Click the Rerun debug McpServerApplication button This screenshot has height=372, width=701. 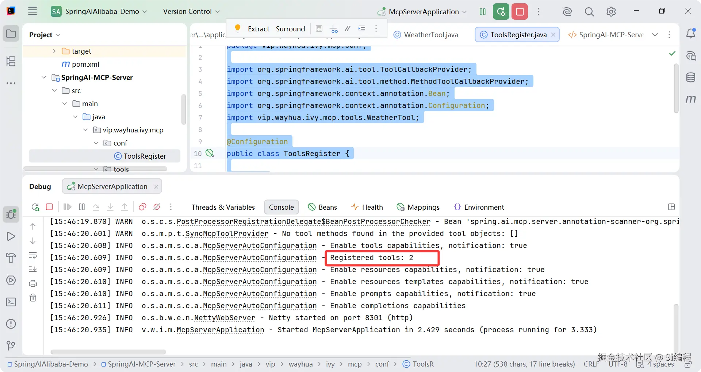click(501, 12)
